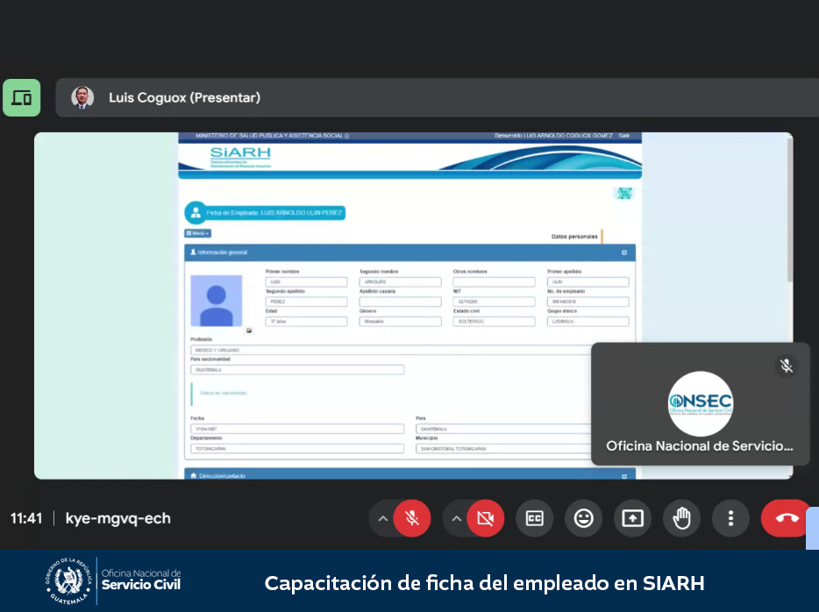Open the Menú dropdown in SIARH
The height and width of the screenshot is (612, 819).
[197, 233]
